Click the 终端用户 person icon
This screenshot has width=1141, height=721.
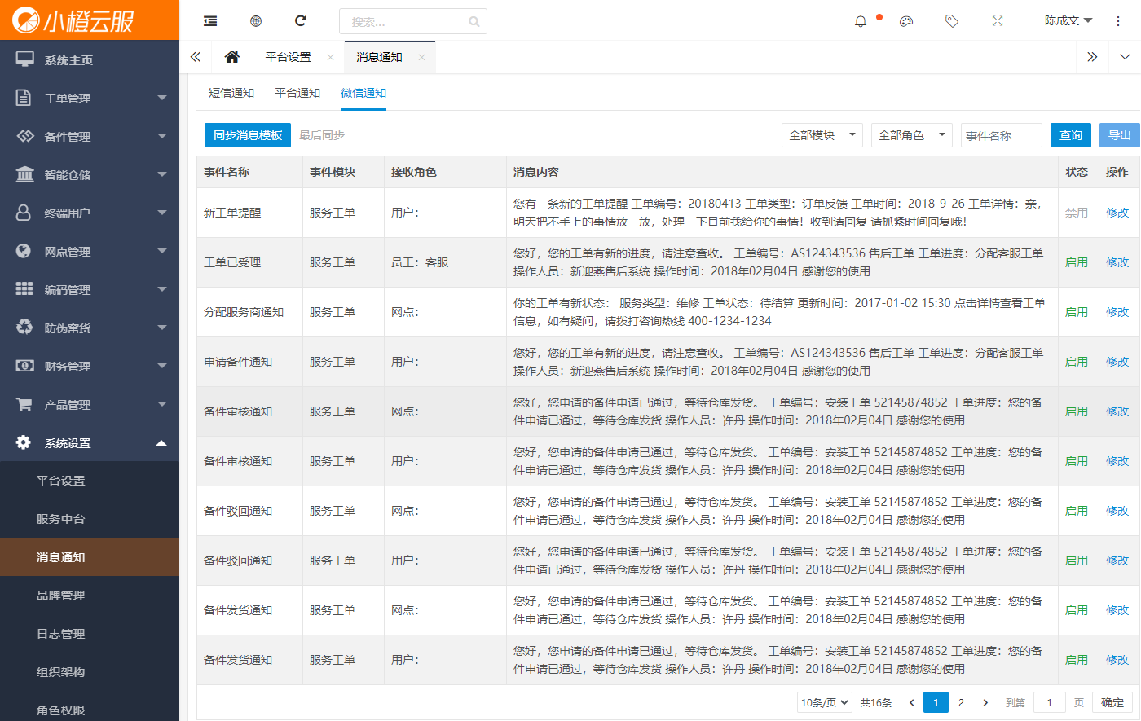coord(24,213)
